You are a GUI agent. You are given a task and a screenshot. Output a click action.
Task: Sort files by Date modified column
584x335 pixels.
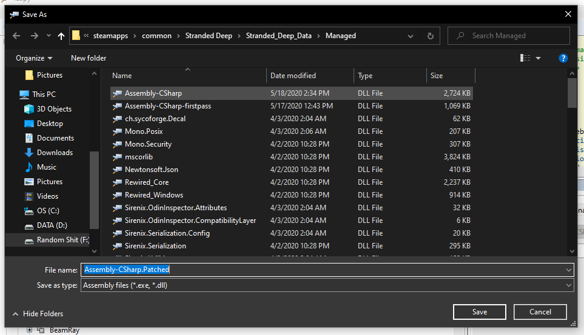tap(294, 76)
